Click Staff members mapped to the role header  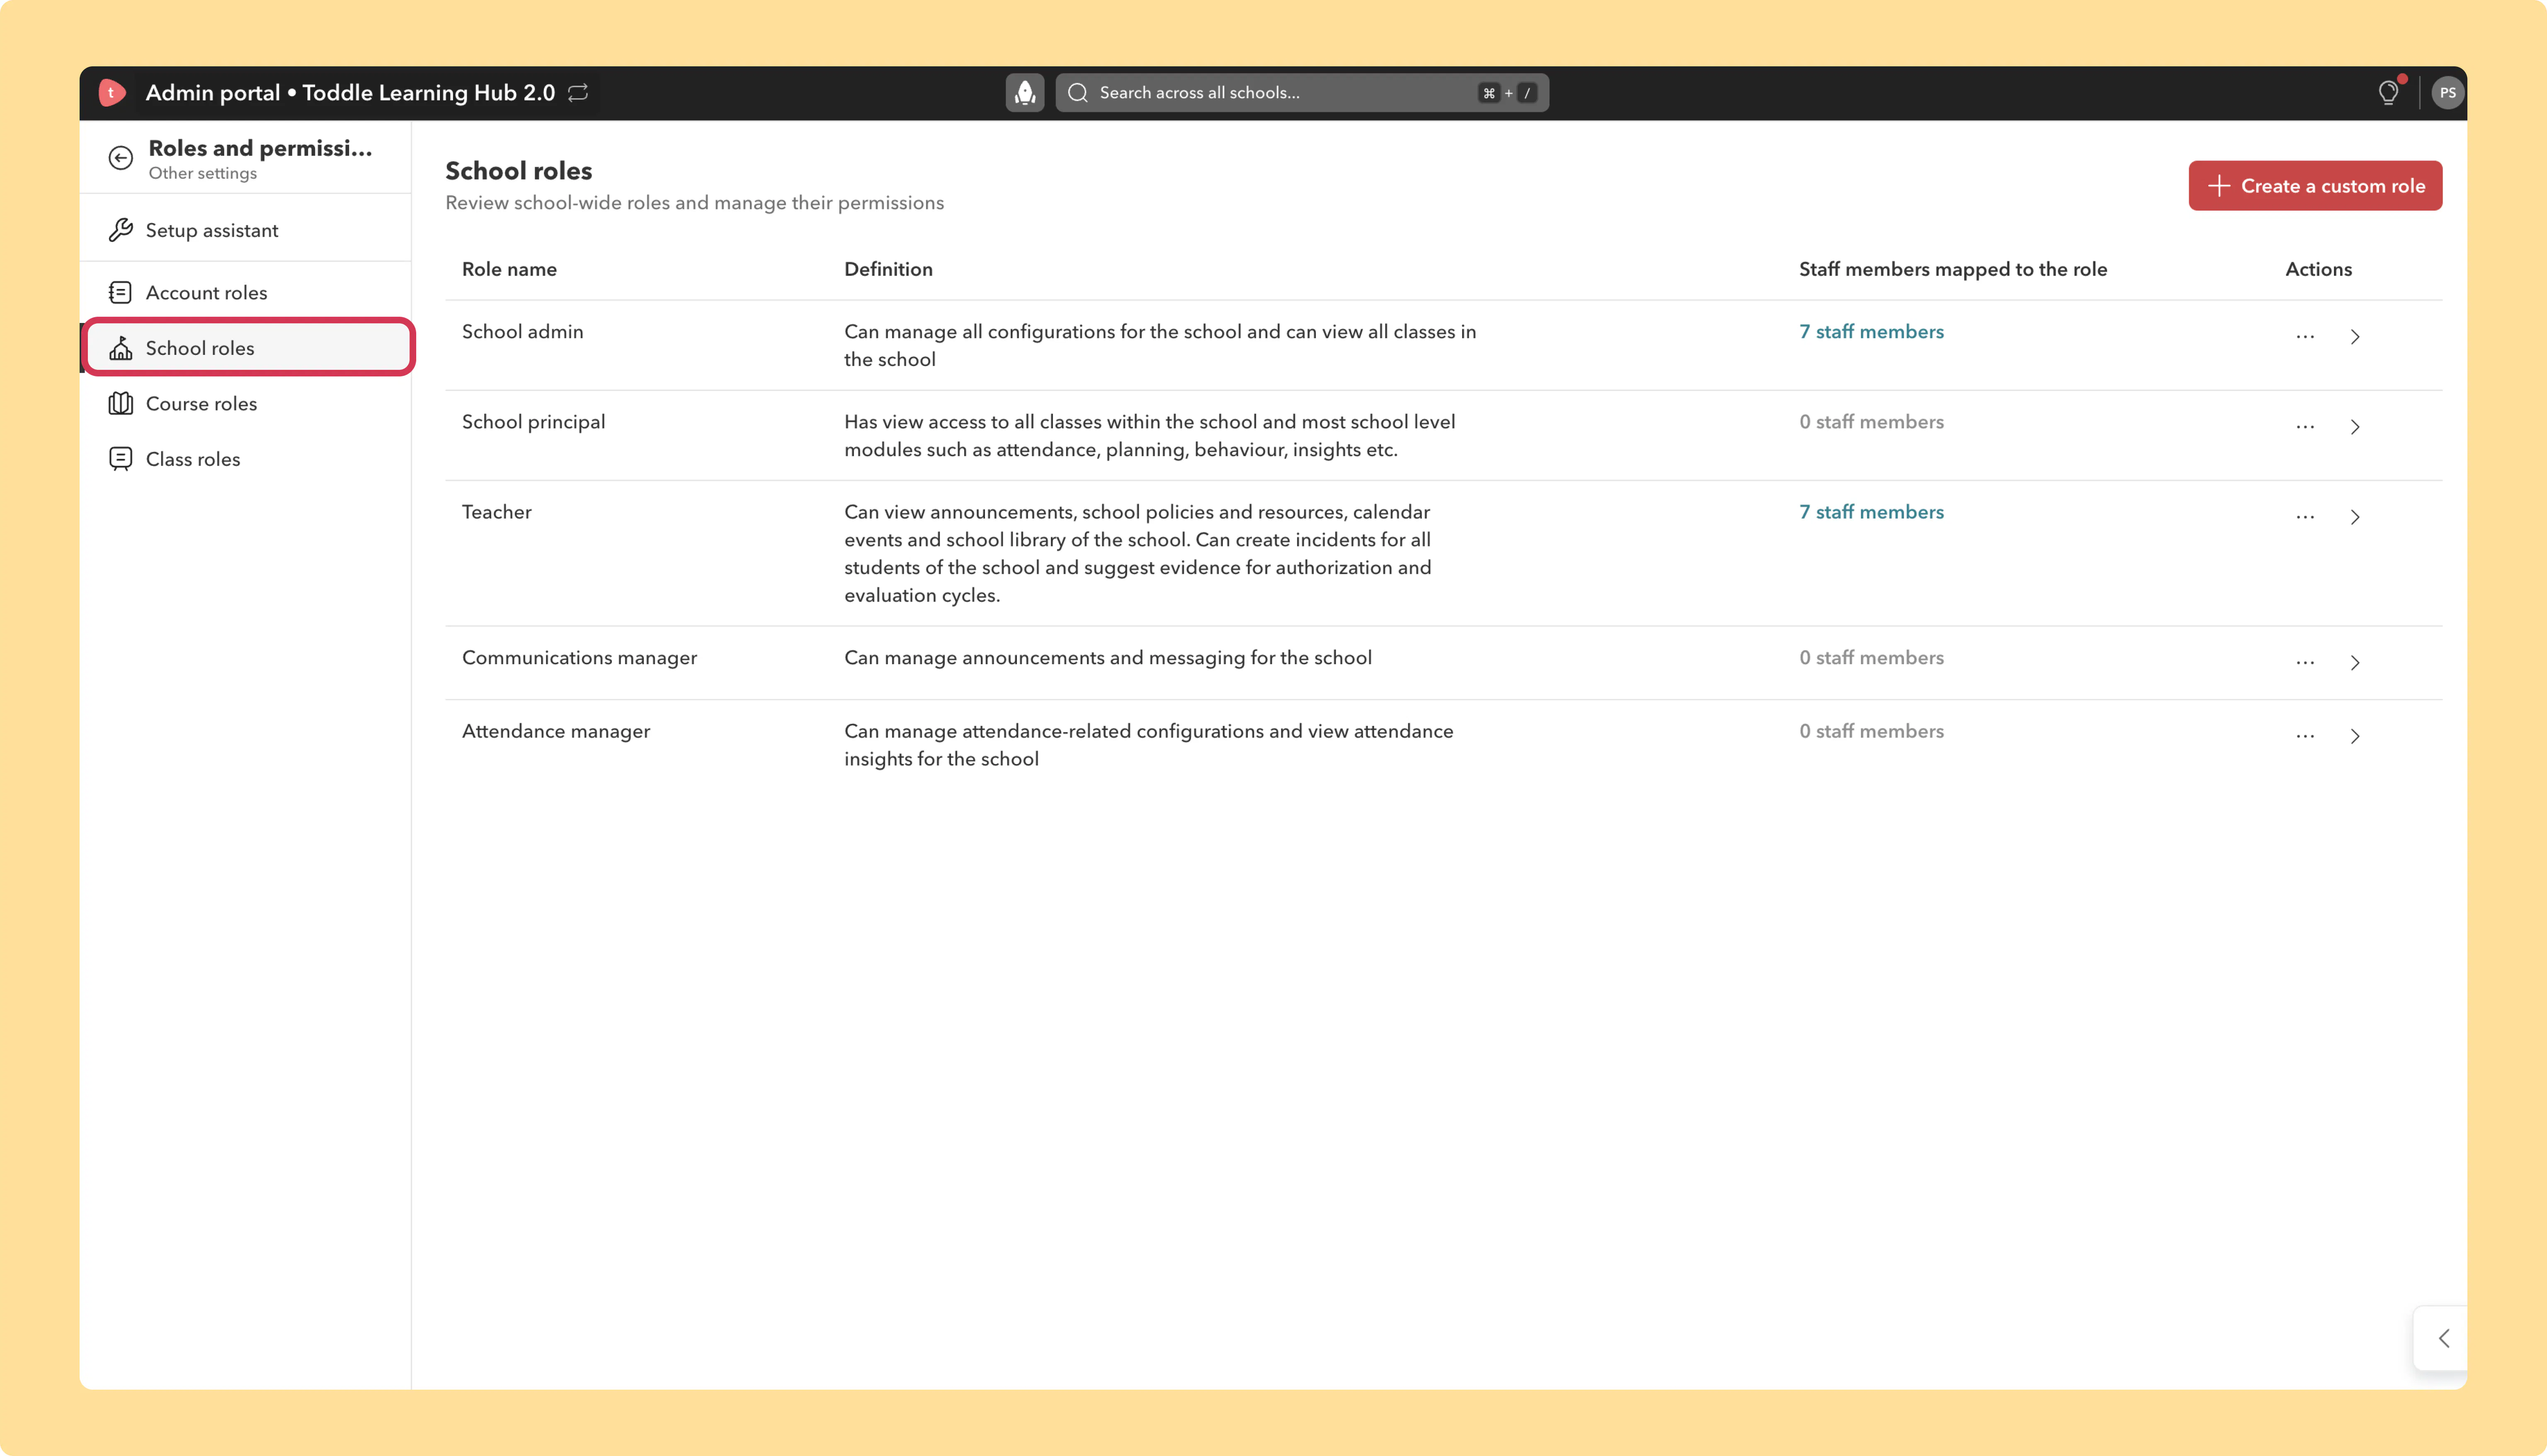pos(1953,269)
